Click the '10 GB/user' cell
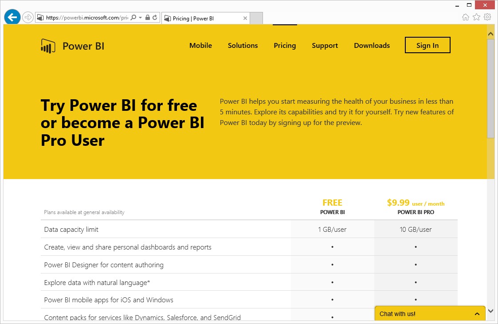Viewport: 498px width, 324px height. pyautogui.click(x=416, y=230)
